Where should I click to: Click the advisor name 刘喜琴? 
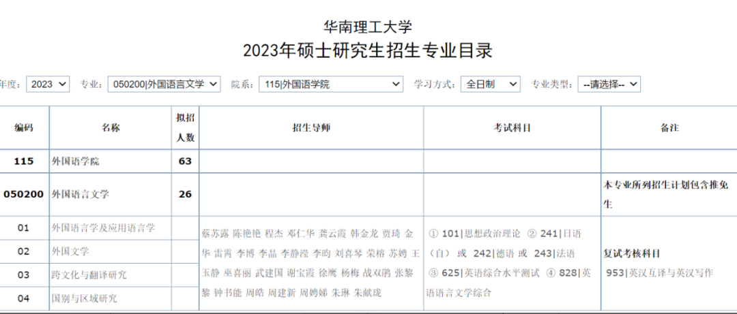[348, 253]
